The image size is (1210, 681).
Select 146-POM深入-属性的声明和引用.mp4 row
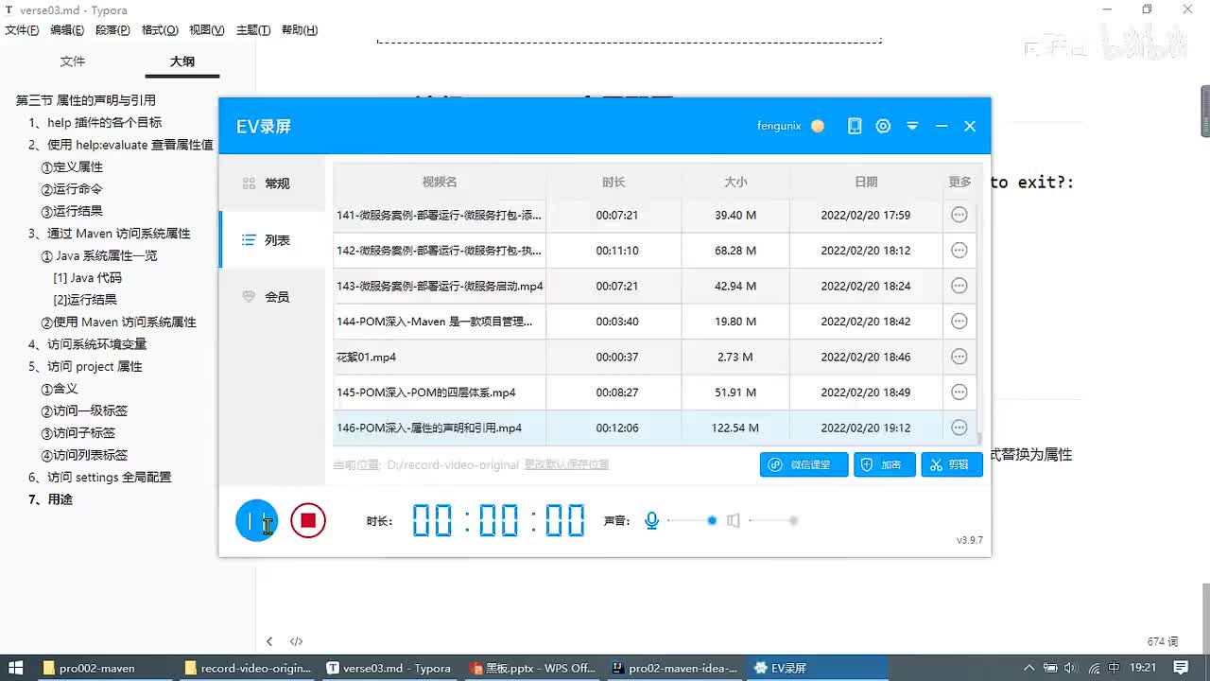click(x=654, y=428)
